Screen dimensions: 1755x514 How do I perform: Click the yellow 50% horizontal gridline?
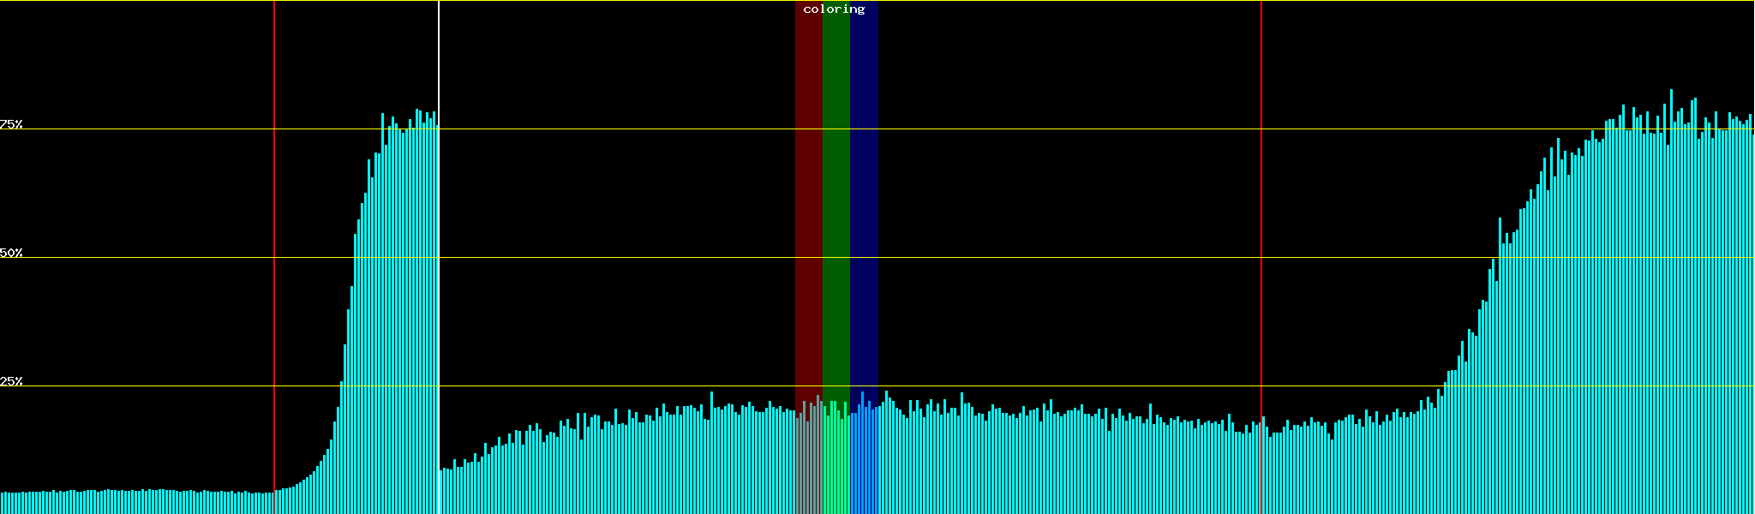600,258
